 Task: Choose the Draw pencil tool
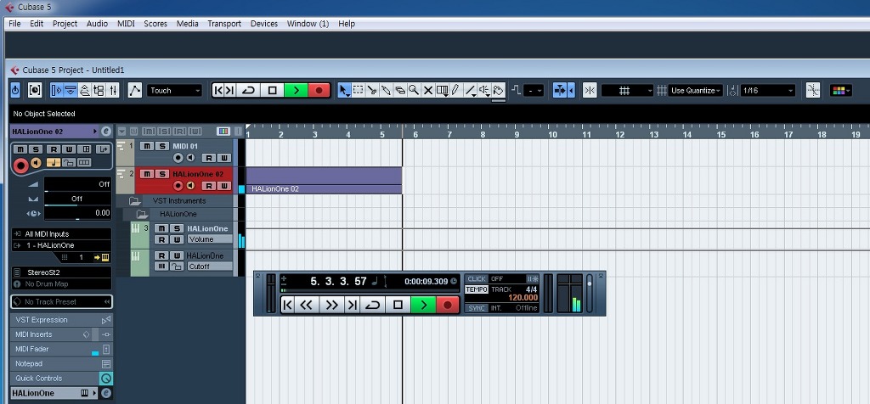455,90
